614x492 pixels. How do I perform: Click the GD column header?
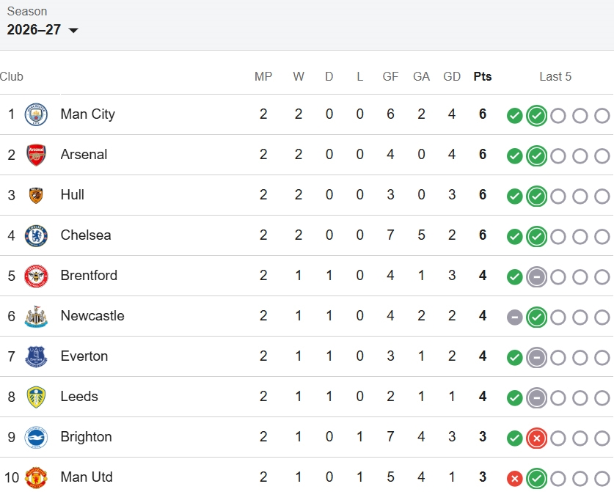[452, 76]
